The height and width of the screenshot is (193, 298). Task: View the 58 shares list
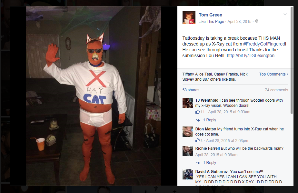[191, 90]
